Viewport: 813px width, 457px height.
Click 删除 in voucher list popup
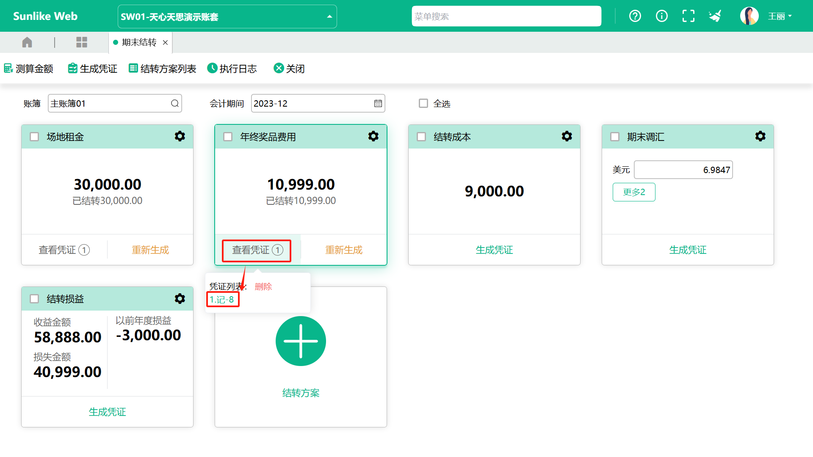pos(263,287)
